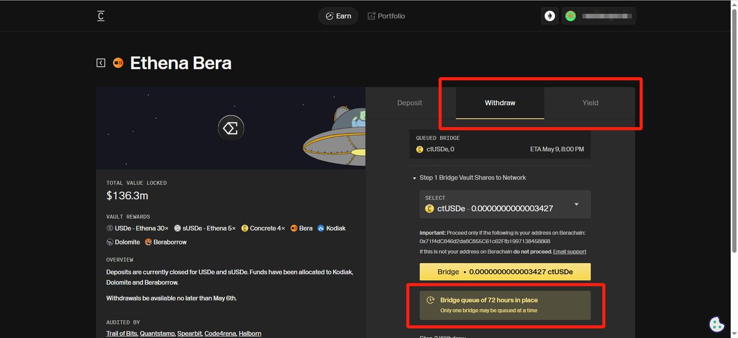Click the clock icon in bridge queue notice

[430, 300]
